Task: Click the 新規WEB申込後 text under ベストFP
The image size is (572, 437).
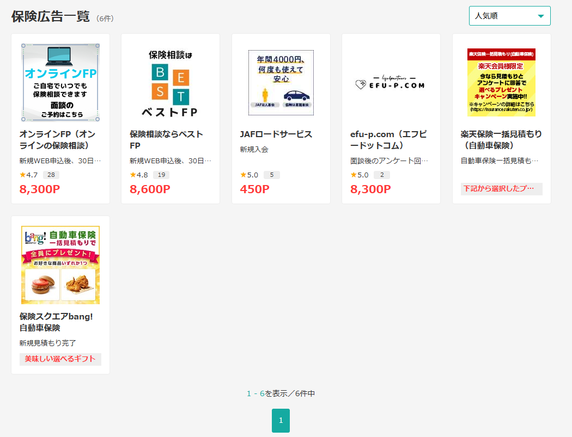Action: click(171, 161)
